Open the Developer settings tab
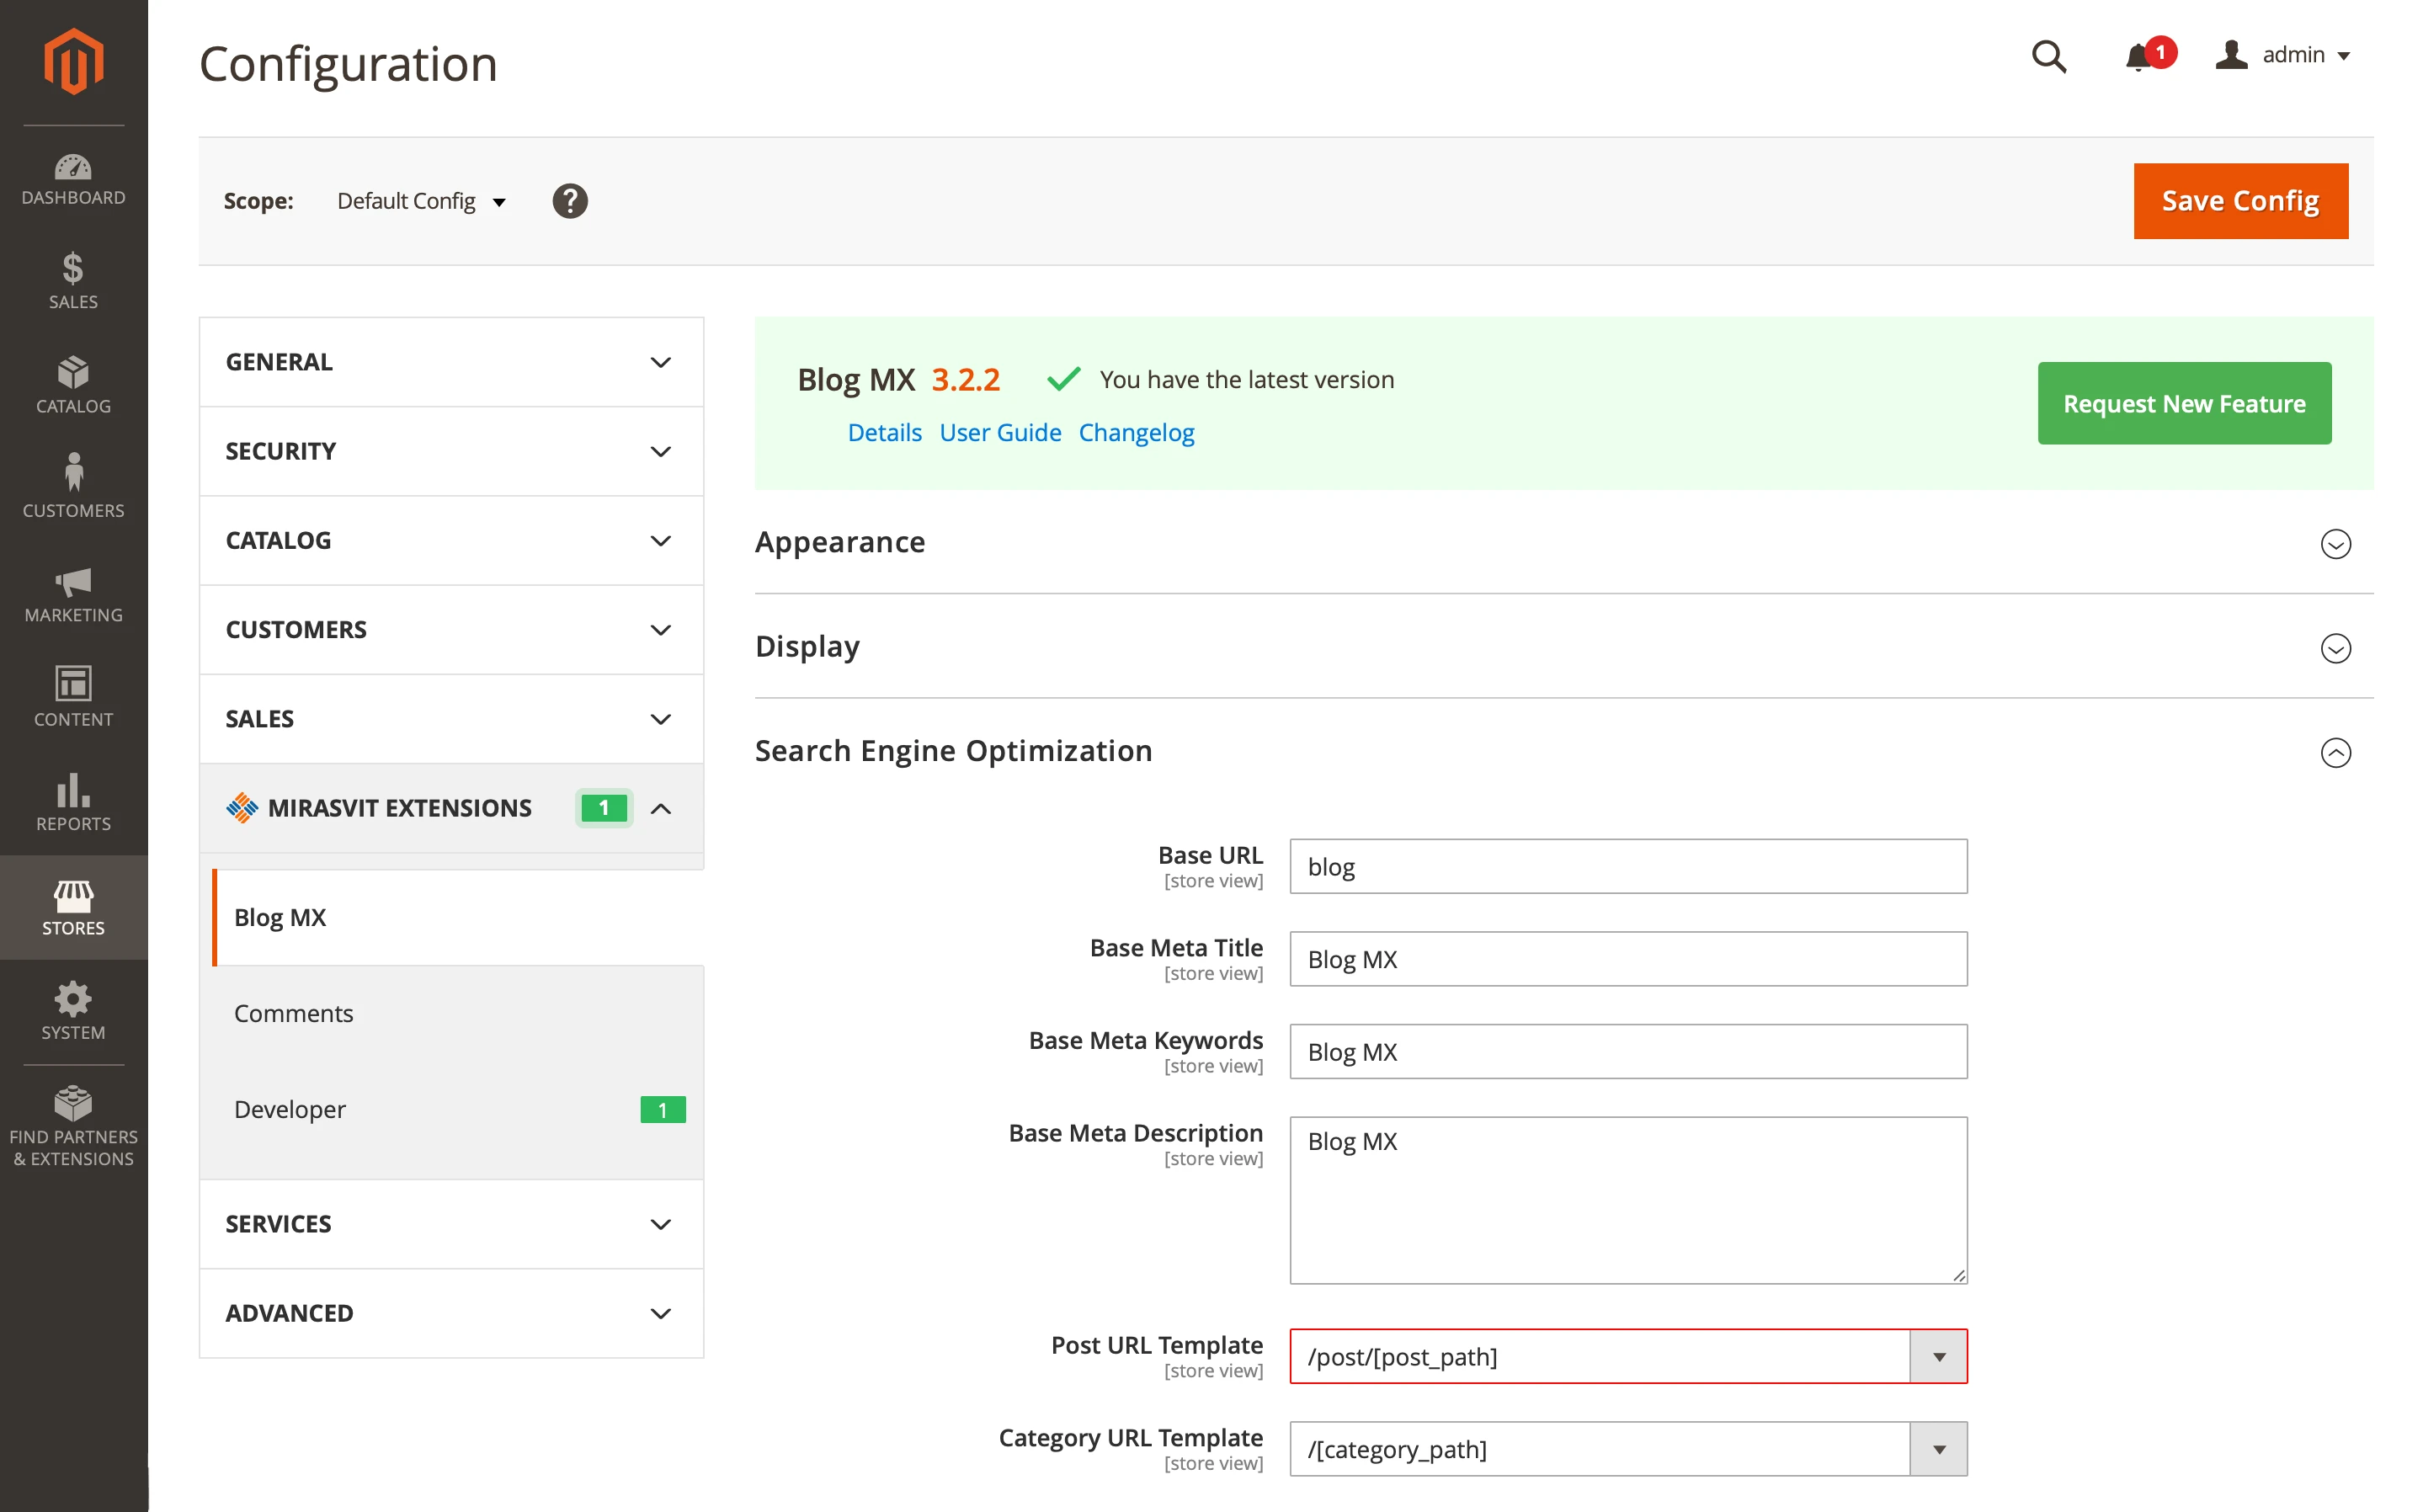The width and height of the screenshot is (2423, 1512). [289, 1109]
